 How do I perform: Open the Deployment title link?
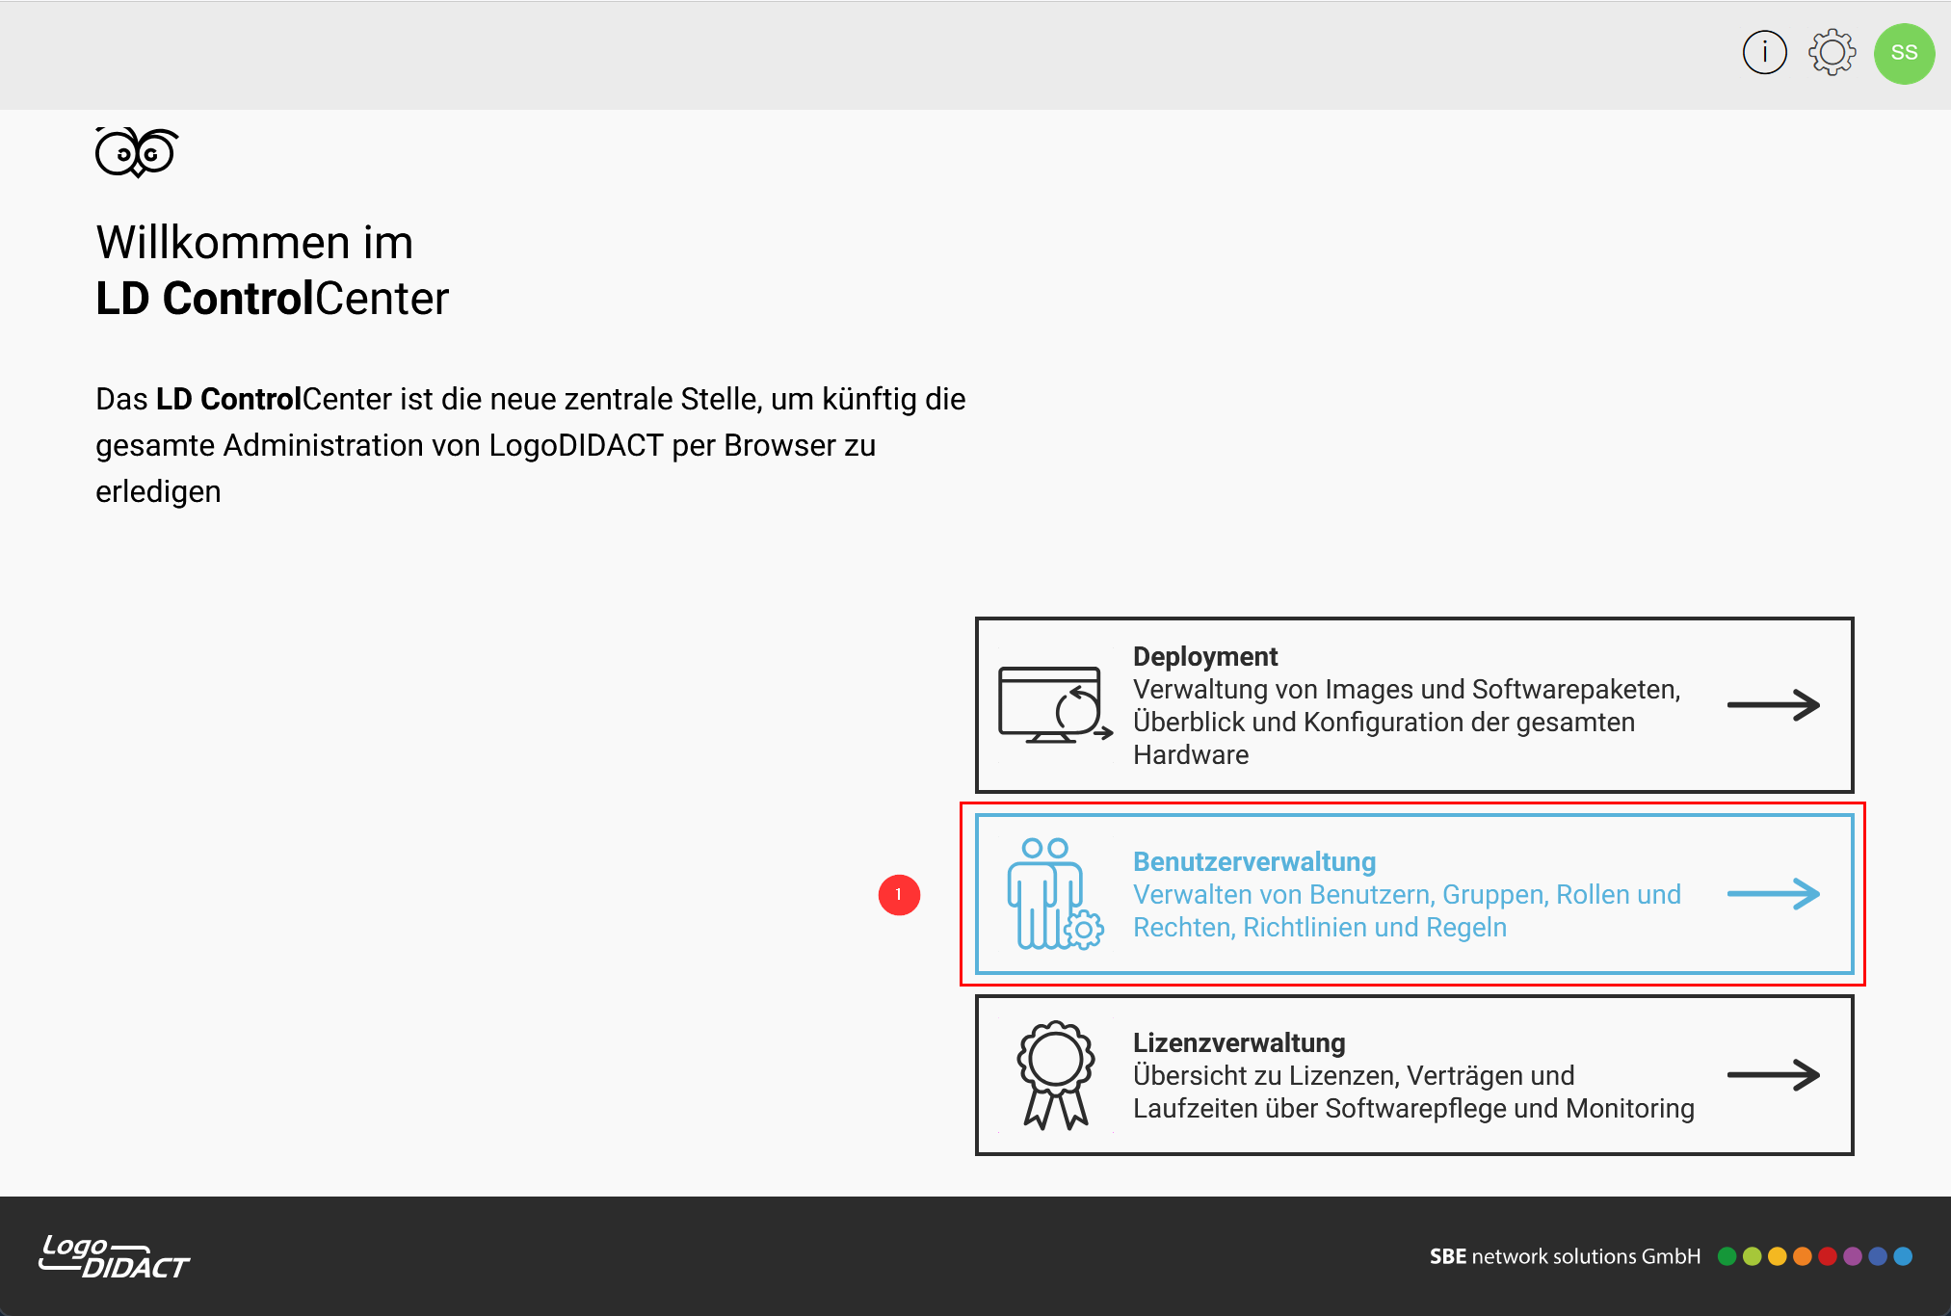1204,657
